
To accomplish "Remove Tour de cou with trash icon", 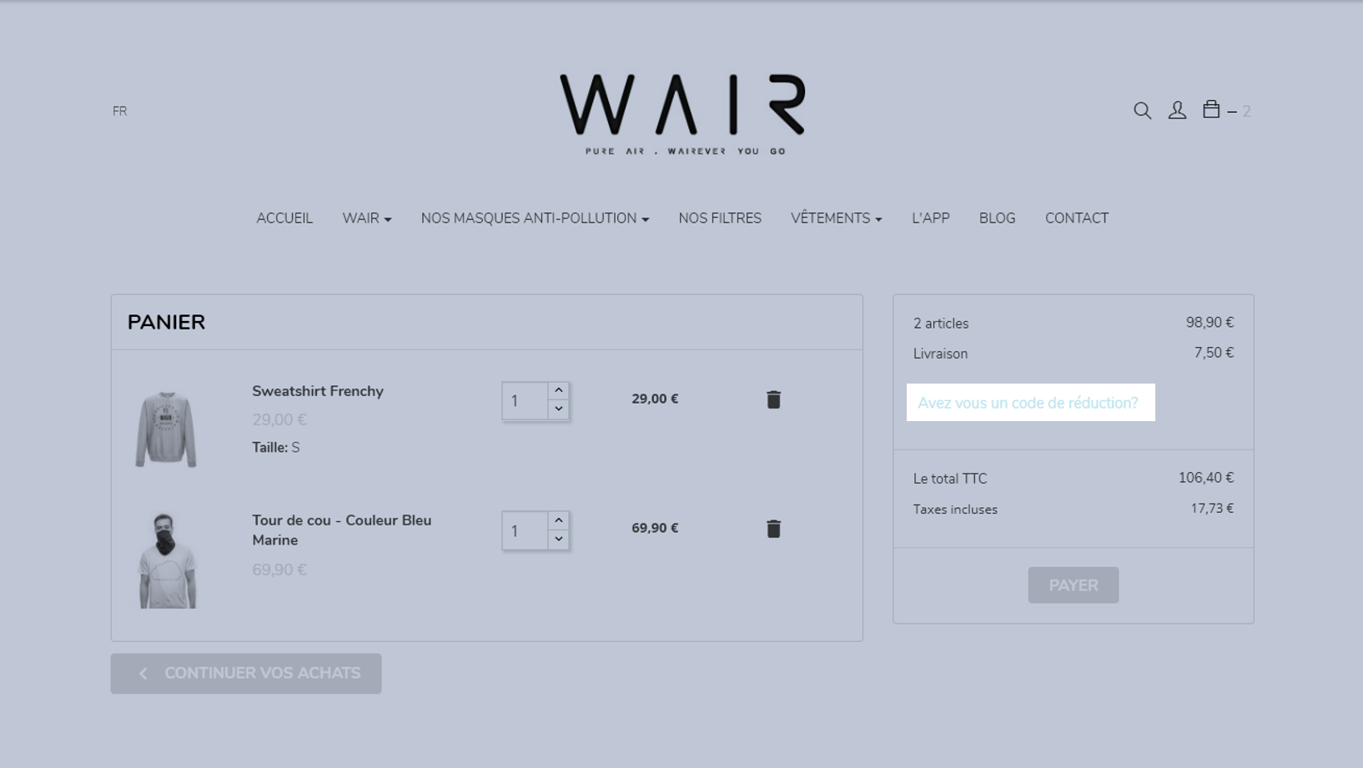I will point(773,529).
